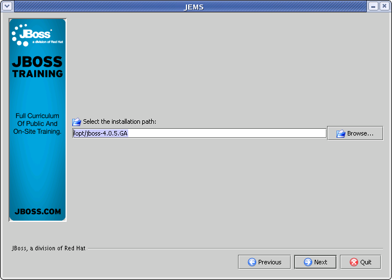Open the window menu arrow in title bar
This screenshot has height=280, width=392.
[7, 6]
